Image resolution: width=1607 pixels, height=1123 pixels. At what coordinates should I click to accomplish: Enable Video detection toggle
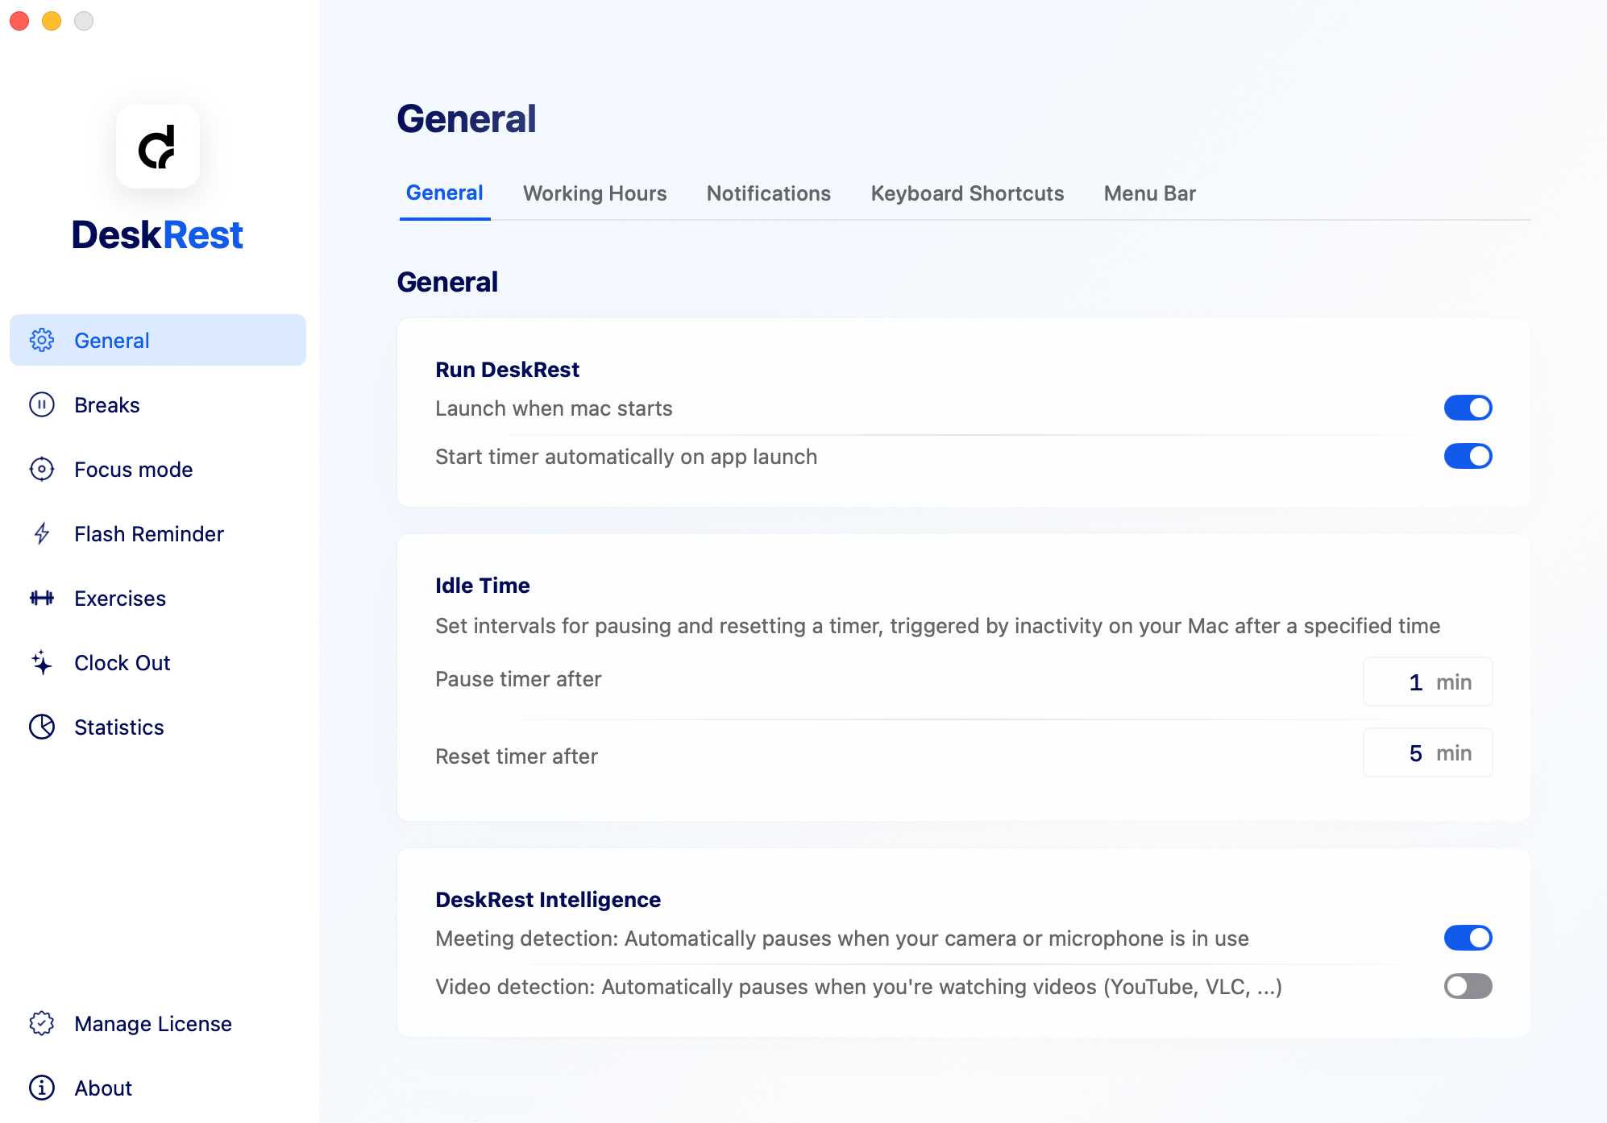(1468, 986)
